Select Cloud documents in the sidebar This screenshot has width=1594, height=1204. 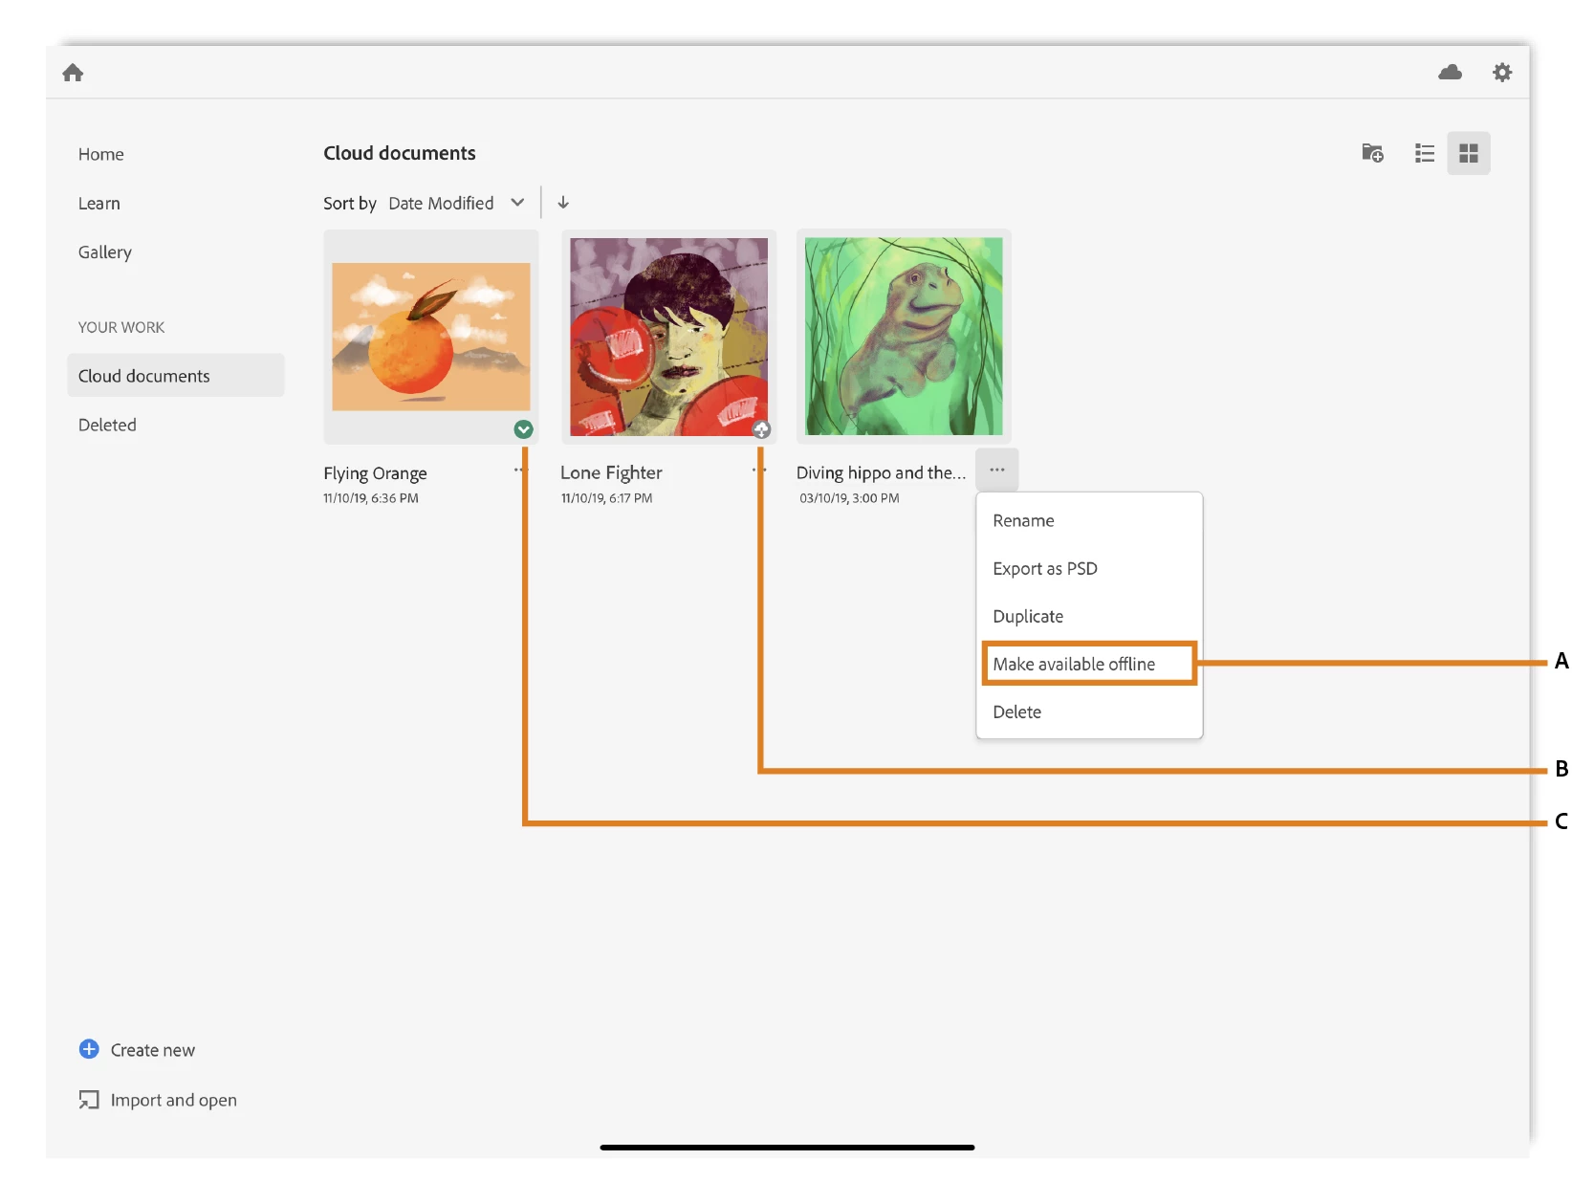tap(176, 376)
